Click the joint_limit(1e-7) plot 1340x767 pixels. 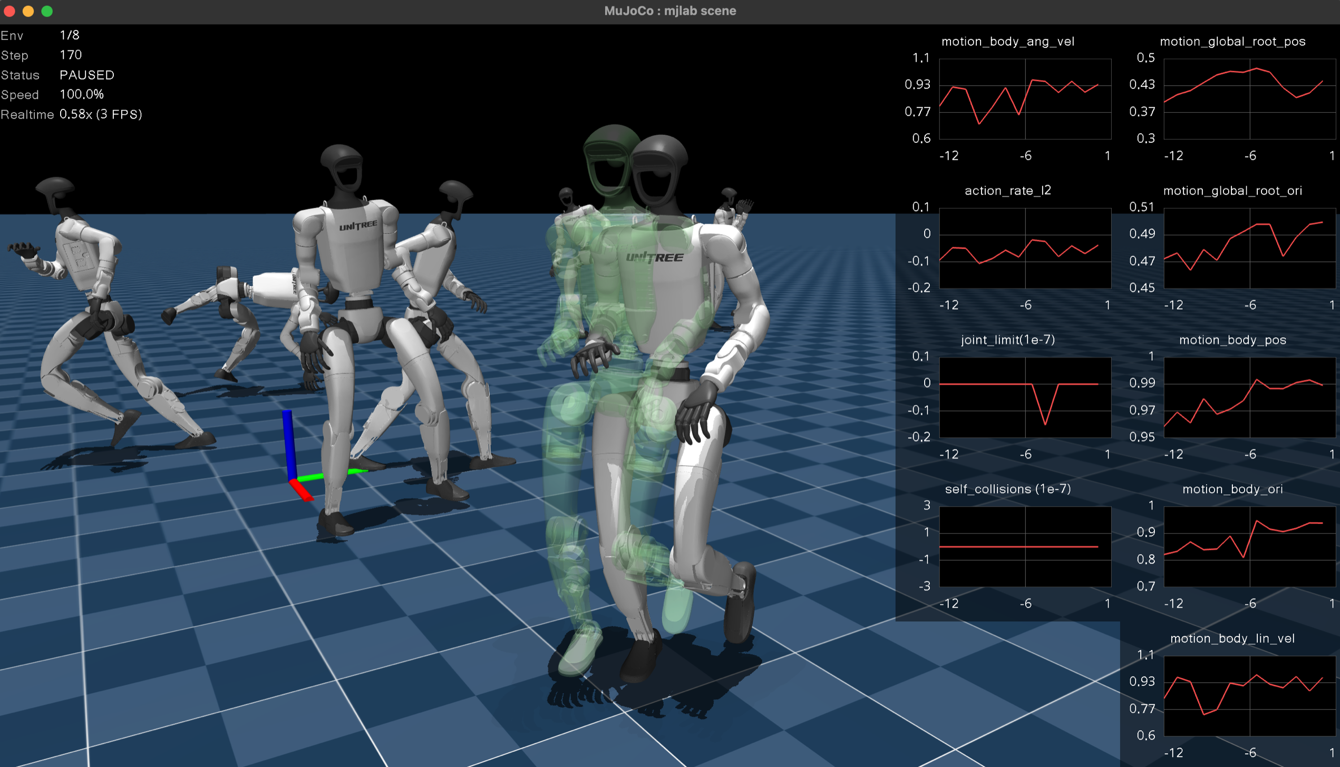point(1024,397)
